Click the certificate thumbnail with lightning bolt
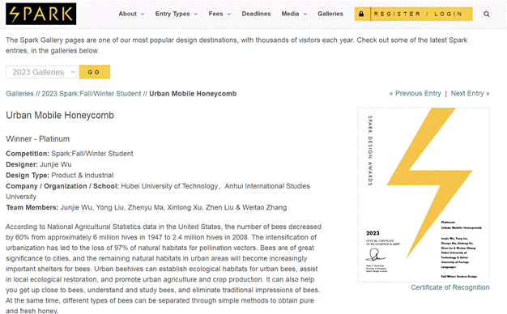 point(424,195)
